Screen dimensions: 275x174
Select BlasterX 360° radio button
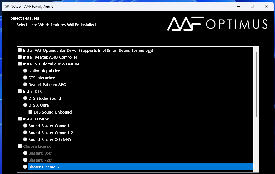pos(25,153)
